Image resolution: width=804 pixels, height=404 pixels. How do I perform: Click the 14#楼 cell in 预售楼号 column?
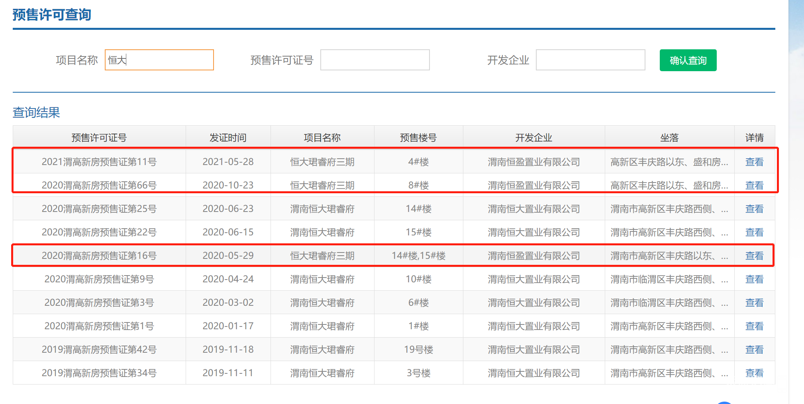point(418,209)
